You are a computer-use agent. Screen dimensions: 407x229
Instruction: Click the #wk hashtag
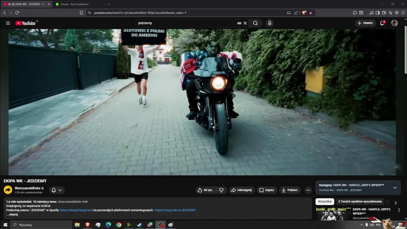tap(85, 202)
